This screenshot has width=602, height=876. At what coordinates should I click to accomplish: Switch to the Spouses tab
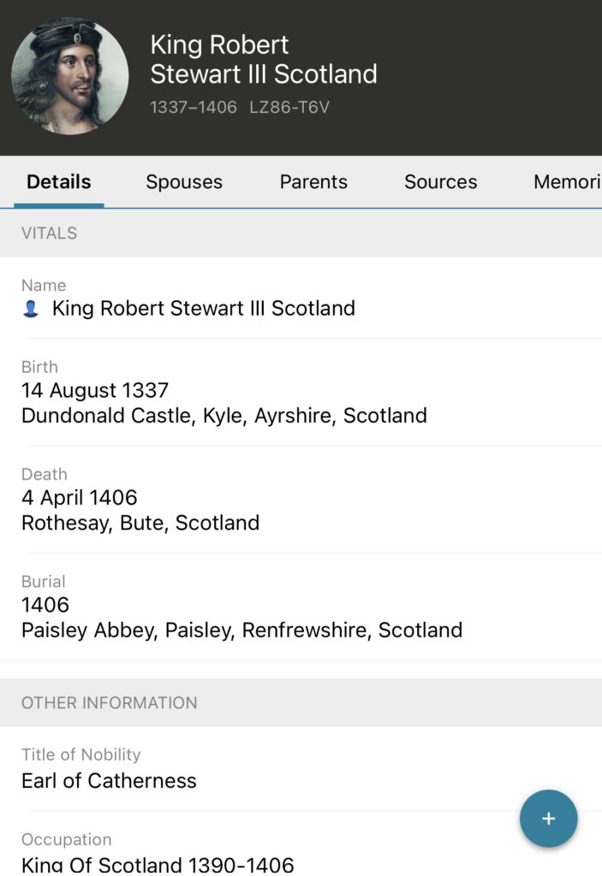(x=184, y=182)
